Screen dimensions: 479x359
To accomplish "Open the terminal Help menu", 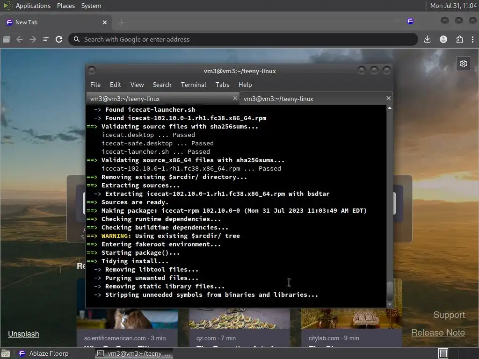I will point(245,85).
